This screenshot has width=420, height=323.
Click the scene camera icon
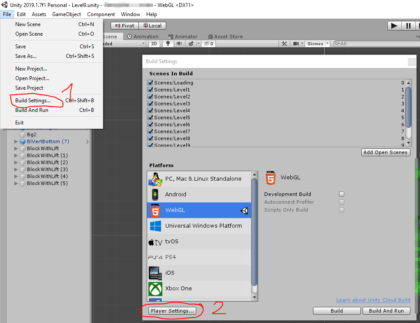pos(296,44)
